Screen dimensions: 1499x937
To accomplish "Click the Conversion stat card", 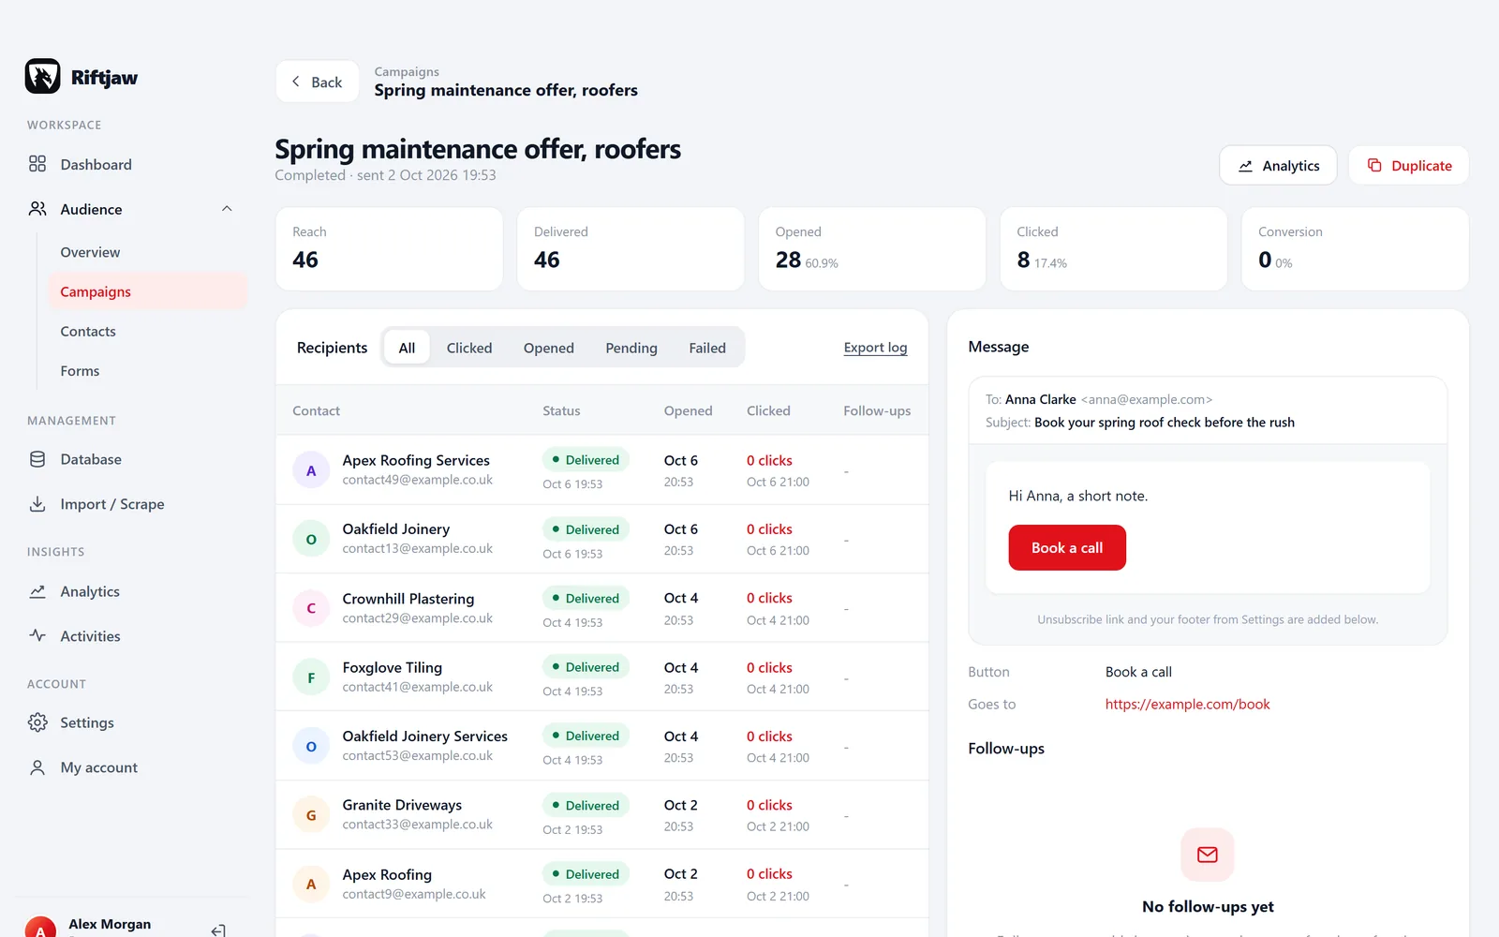I will pyautogui.click(x=1355, y=248).
